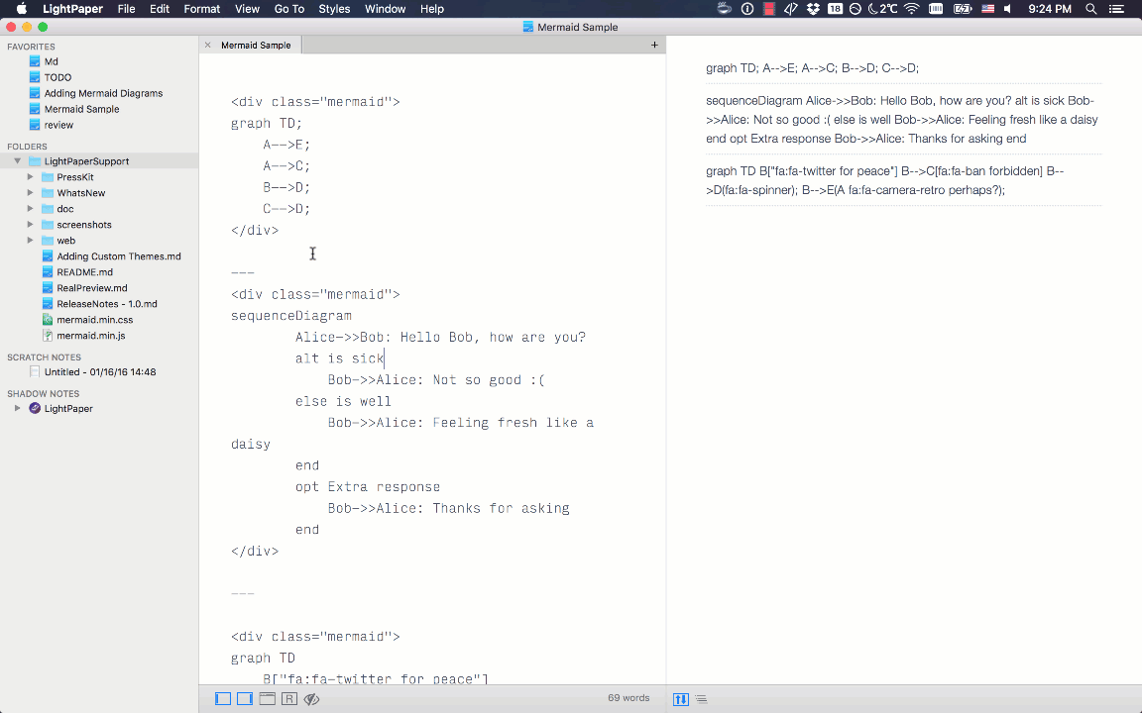The image size is (1142, 713).
Task: Open the Format menu
Action: [x=202, y=9]
